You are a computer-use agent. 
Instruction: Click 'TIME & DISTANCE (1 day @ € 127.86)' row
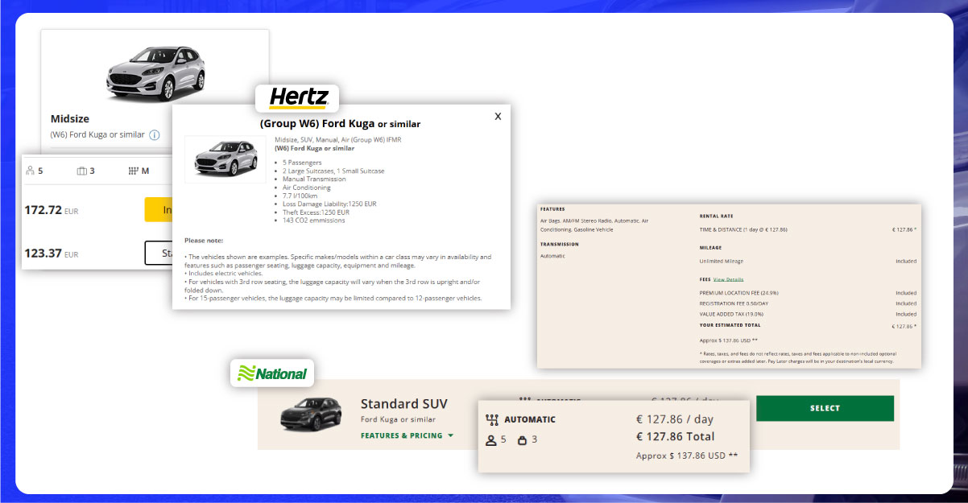[x=808, y=229]
